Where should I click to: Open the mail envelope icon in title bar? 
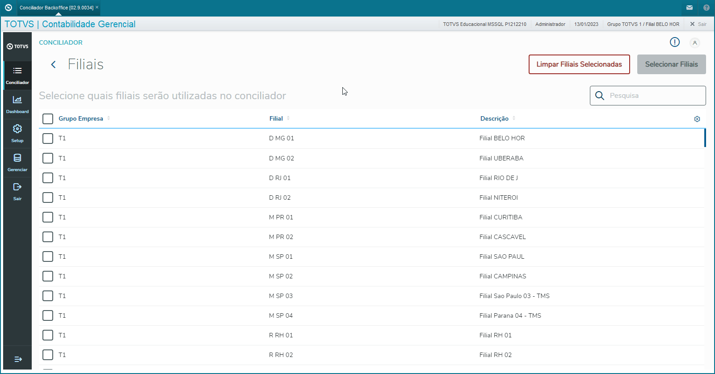[x=690, y=8]
